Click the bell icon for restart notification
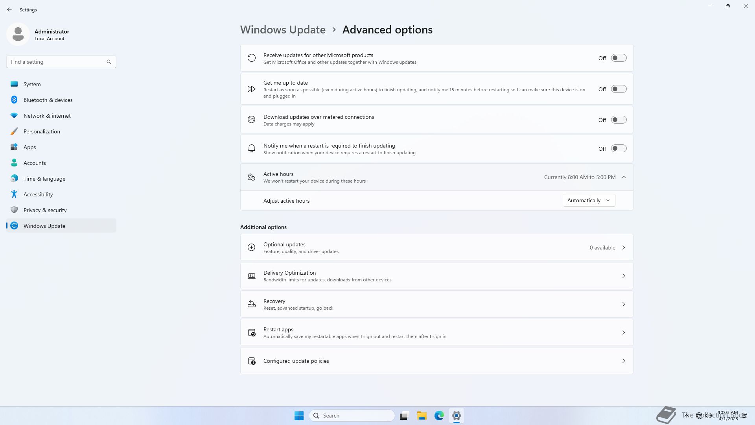 coord(252,148)
